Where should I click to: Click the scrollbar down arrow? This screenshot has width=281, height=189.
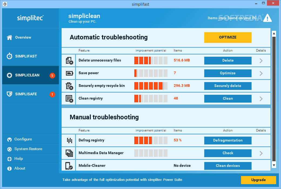click(274, 165)
